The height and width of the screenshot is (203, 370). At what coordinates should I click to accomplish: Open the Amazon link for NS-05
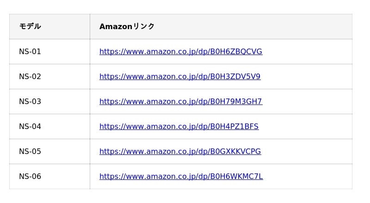point(180,151)
